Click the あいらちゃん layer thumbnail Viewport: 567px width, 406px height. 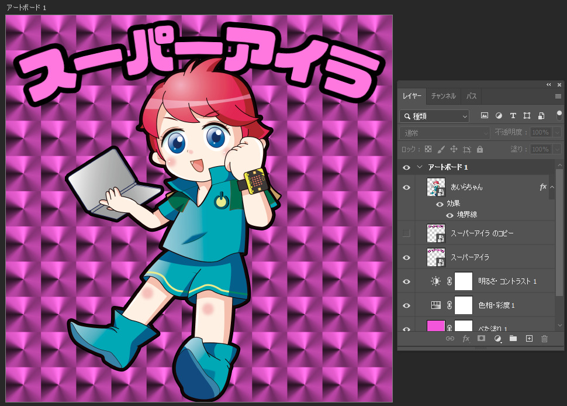pos(435,187)
